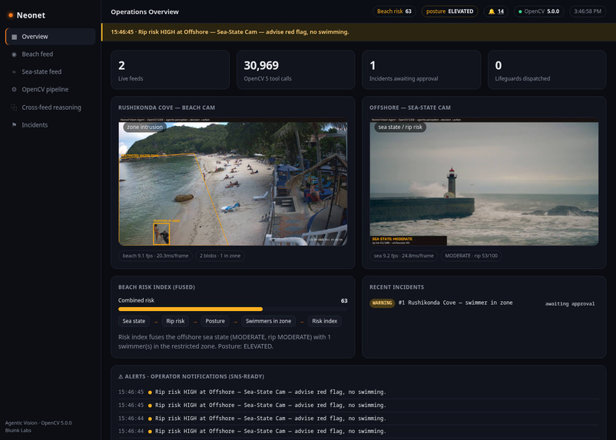The height and width of the screenshot is (440, 616).
Task: Go to Sea-state feed
Action: pos(50,72)
